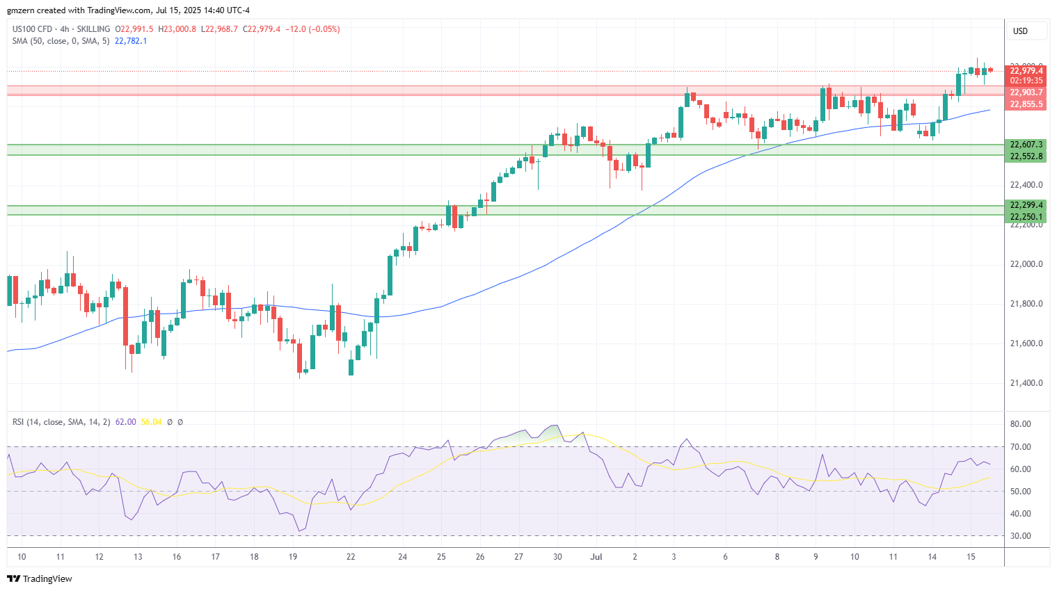This screenshot has height=591, width=1057.
Task: Click the support label 22,299.4
Action: click(x=1026, y=205)
